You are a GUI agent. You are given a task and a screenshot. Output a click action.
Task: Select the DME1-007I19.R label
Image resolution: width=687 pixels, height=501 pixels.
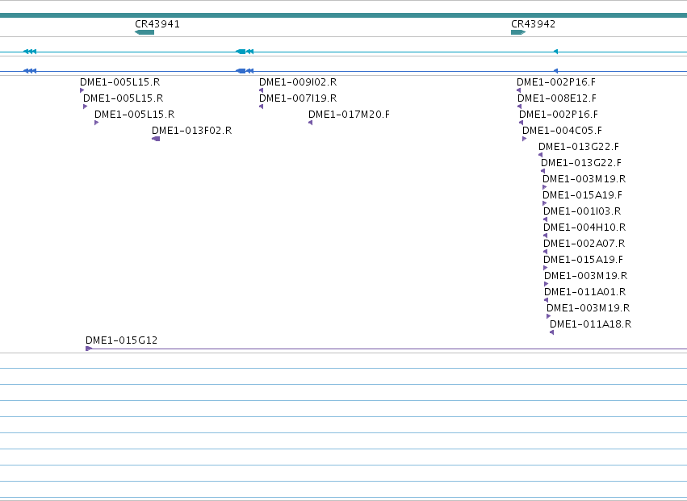click(x=298, y=98)
